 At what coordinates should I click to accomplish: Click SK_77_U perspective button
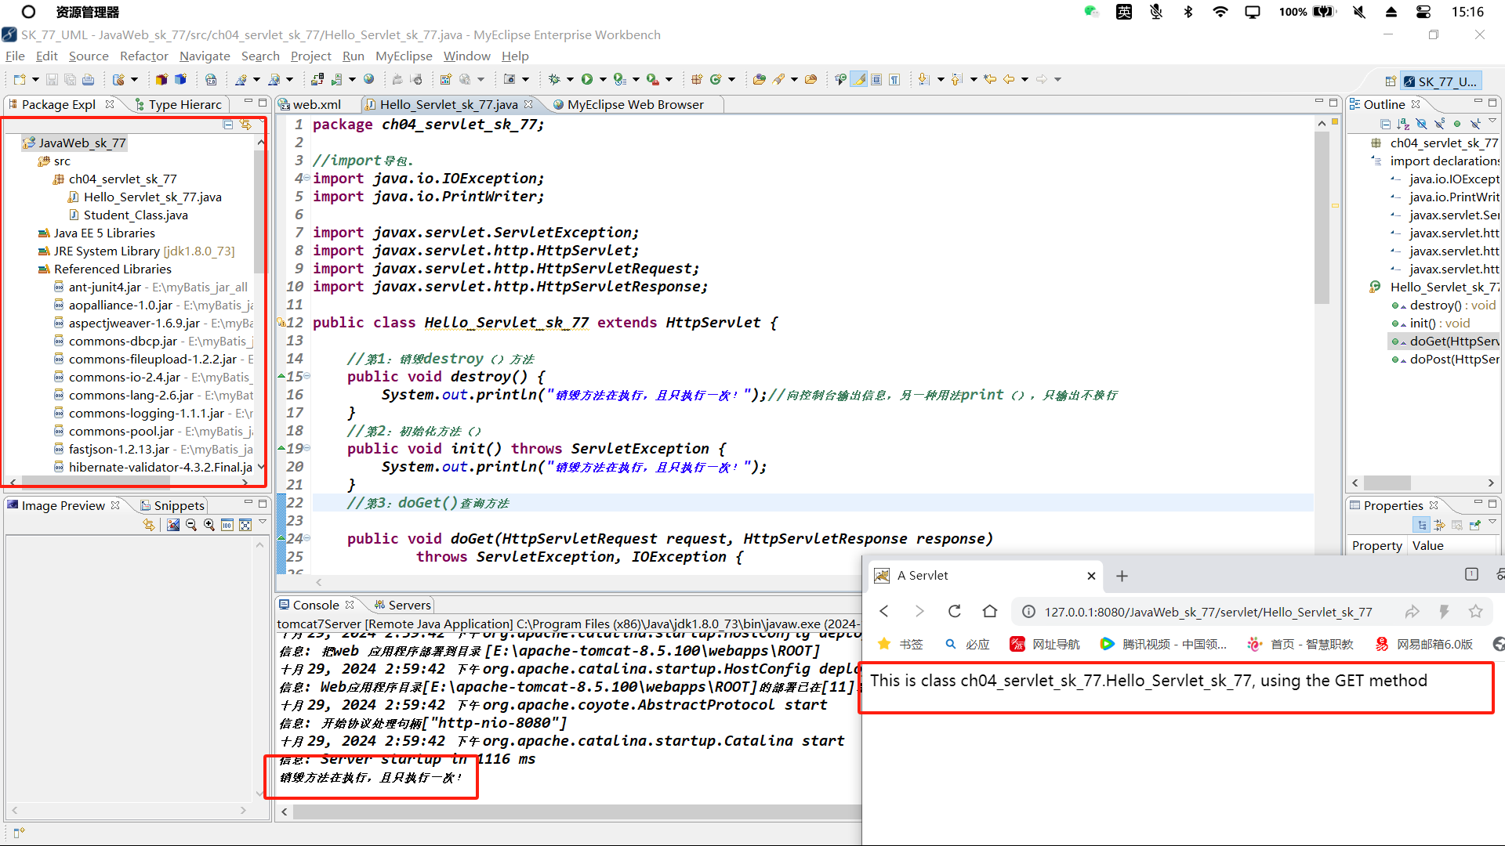click(x=1441, y=81)
